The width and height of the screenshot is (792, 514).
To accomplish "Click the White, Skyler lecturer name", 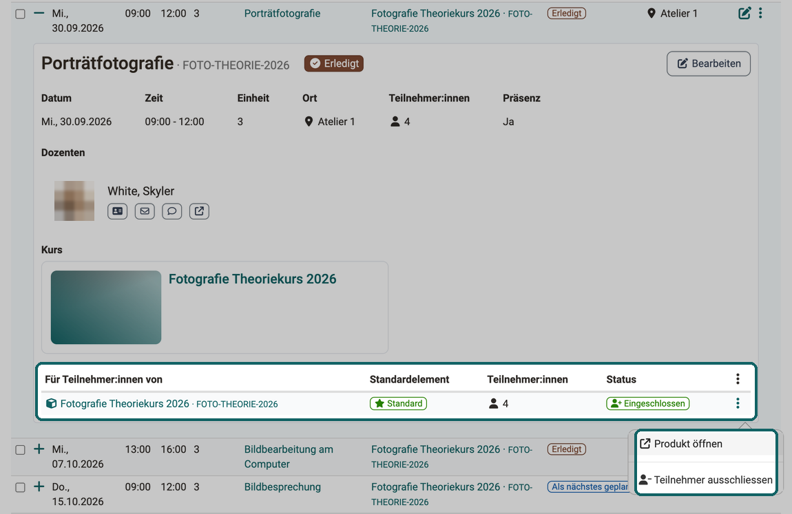I will pos(141,191).
